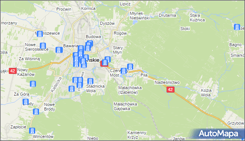Image resolution: width=245 pixels, height=141 pixels.
Task: Click the Proćwin place label
Action: [64, 9]
